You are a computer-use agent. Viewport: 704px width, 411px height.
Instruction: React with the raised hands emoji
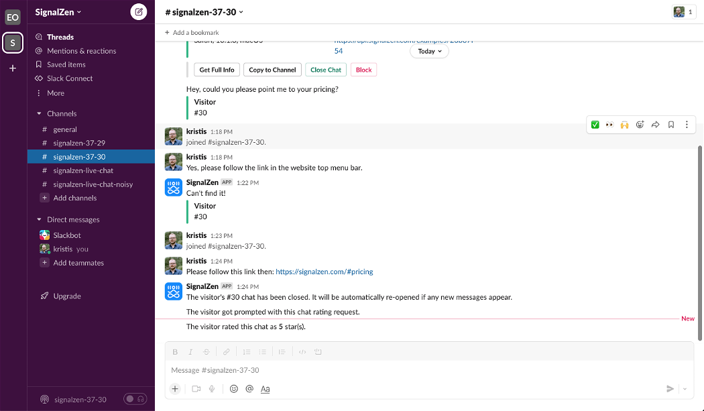tap(624, 125)
